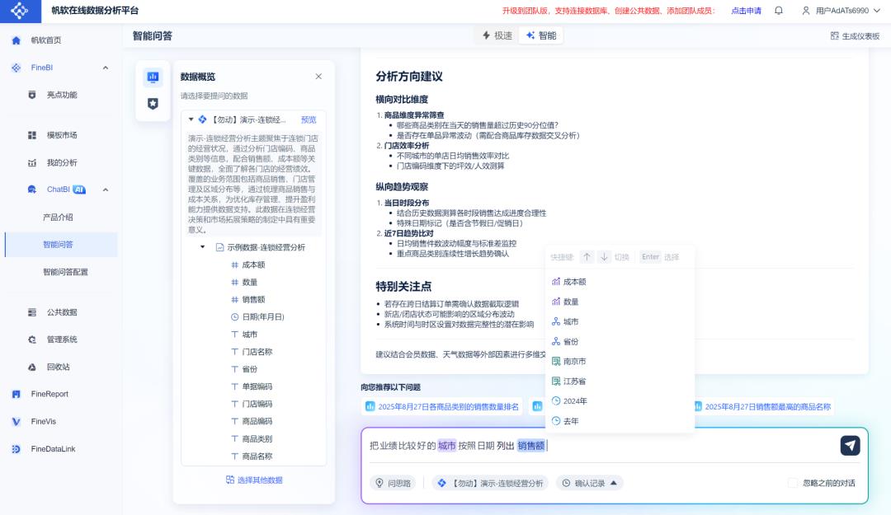Image resolution: width=891 pixels, height=515 pixels.
Task: Select 智能问答配置 in sidebar
Action: point(65,272)
